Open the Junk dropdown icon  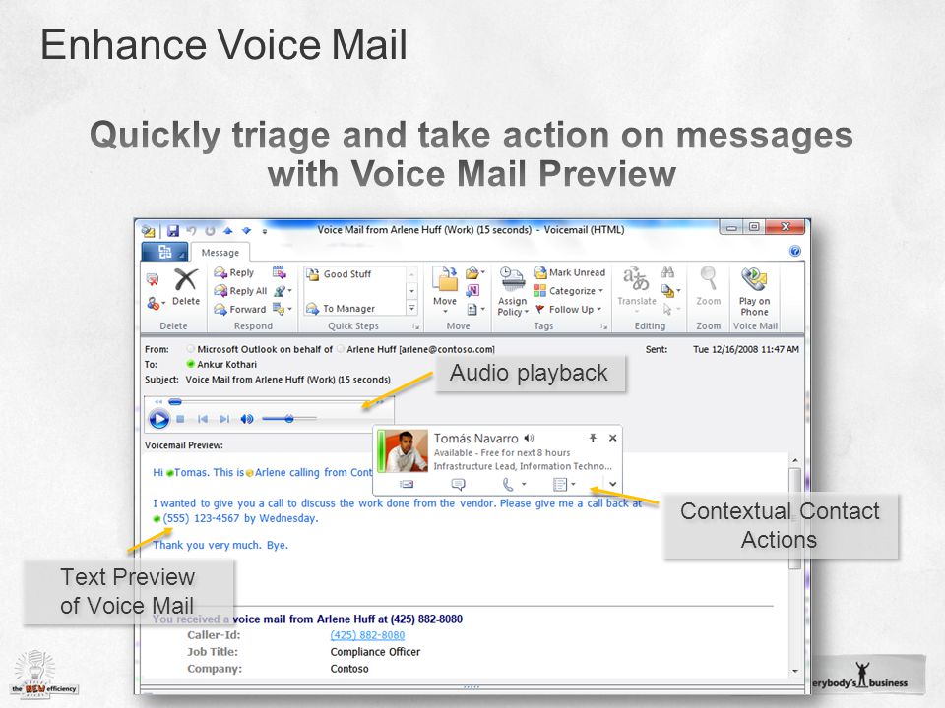click(x=155, y=304)
